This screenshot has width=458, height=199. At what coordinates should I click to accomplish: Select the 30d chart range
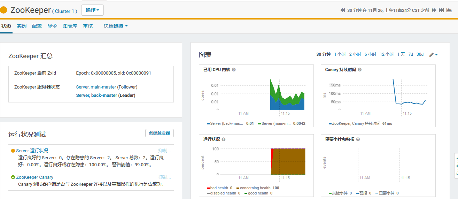coord(420,54)
